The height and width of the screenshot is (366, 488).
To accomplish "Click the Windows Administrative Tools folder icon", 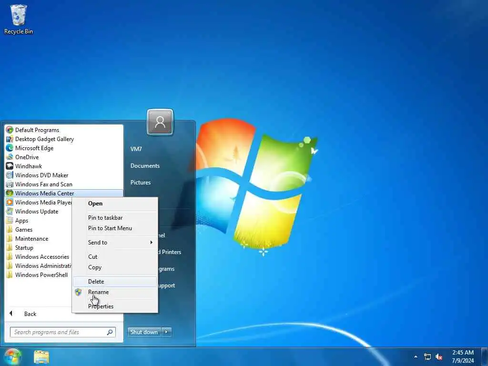I will 10,265.
